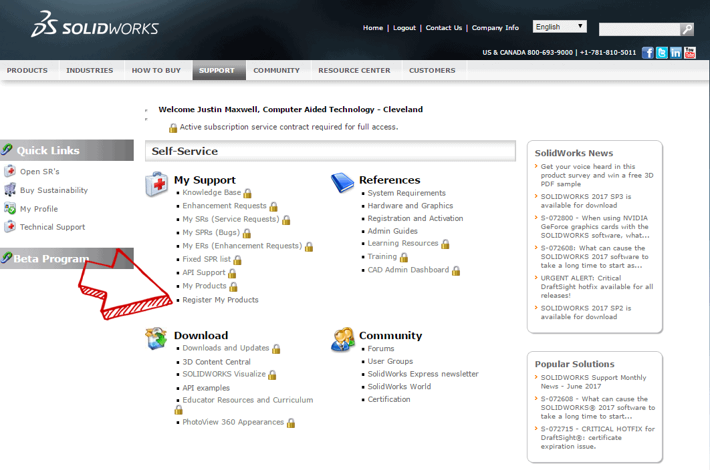Open the SolidWorks YouTube icon
710x470 pixels.
690,53
